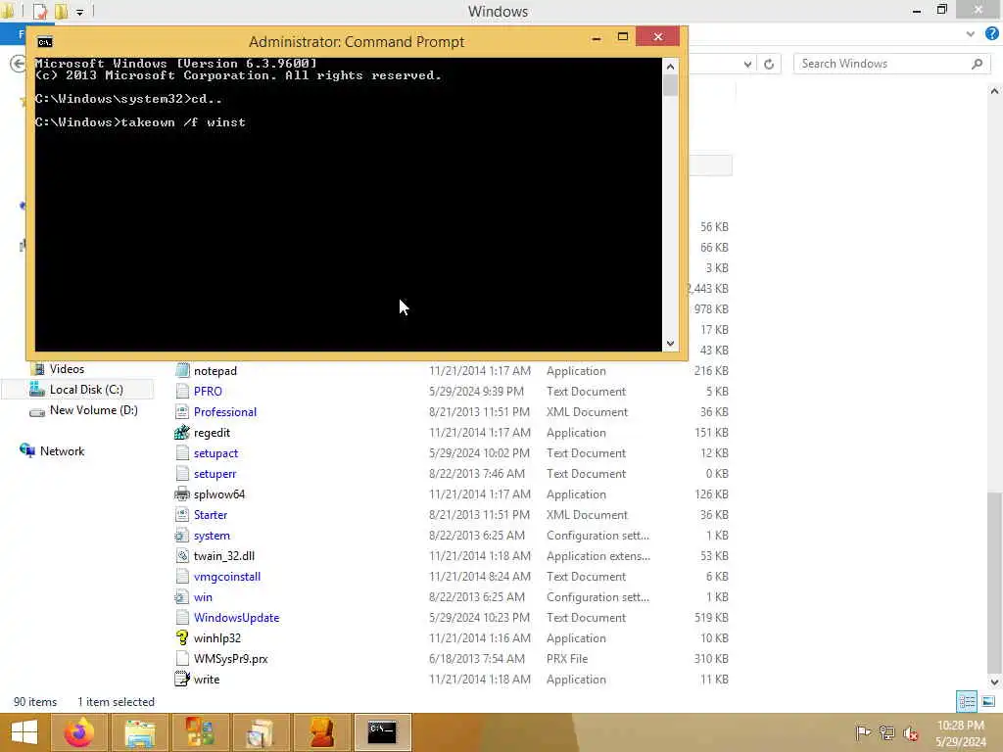Select the winhlp32 help icon

pos(182,638)
